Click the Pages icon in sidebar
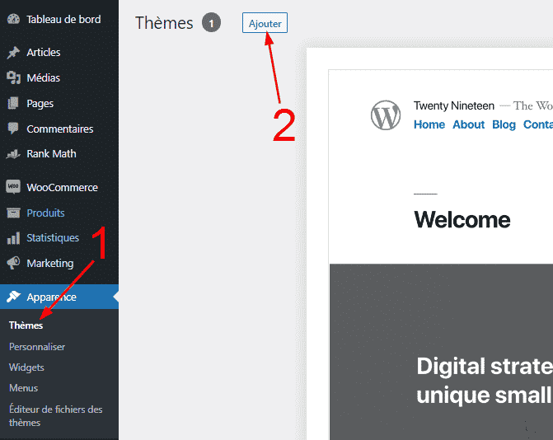The image size is (553, 440). coord(13,104)
